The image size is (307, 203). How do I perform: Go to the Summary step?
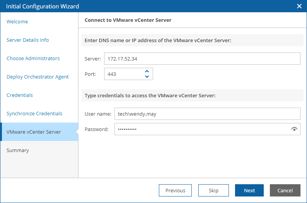tap(18, 150)
